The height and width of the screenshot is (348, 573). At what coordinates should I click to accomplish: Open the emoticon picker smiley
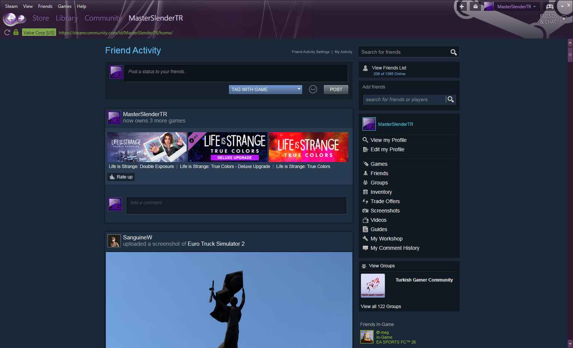pyautogui.click(x=313, y=89)
